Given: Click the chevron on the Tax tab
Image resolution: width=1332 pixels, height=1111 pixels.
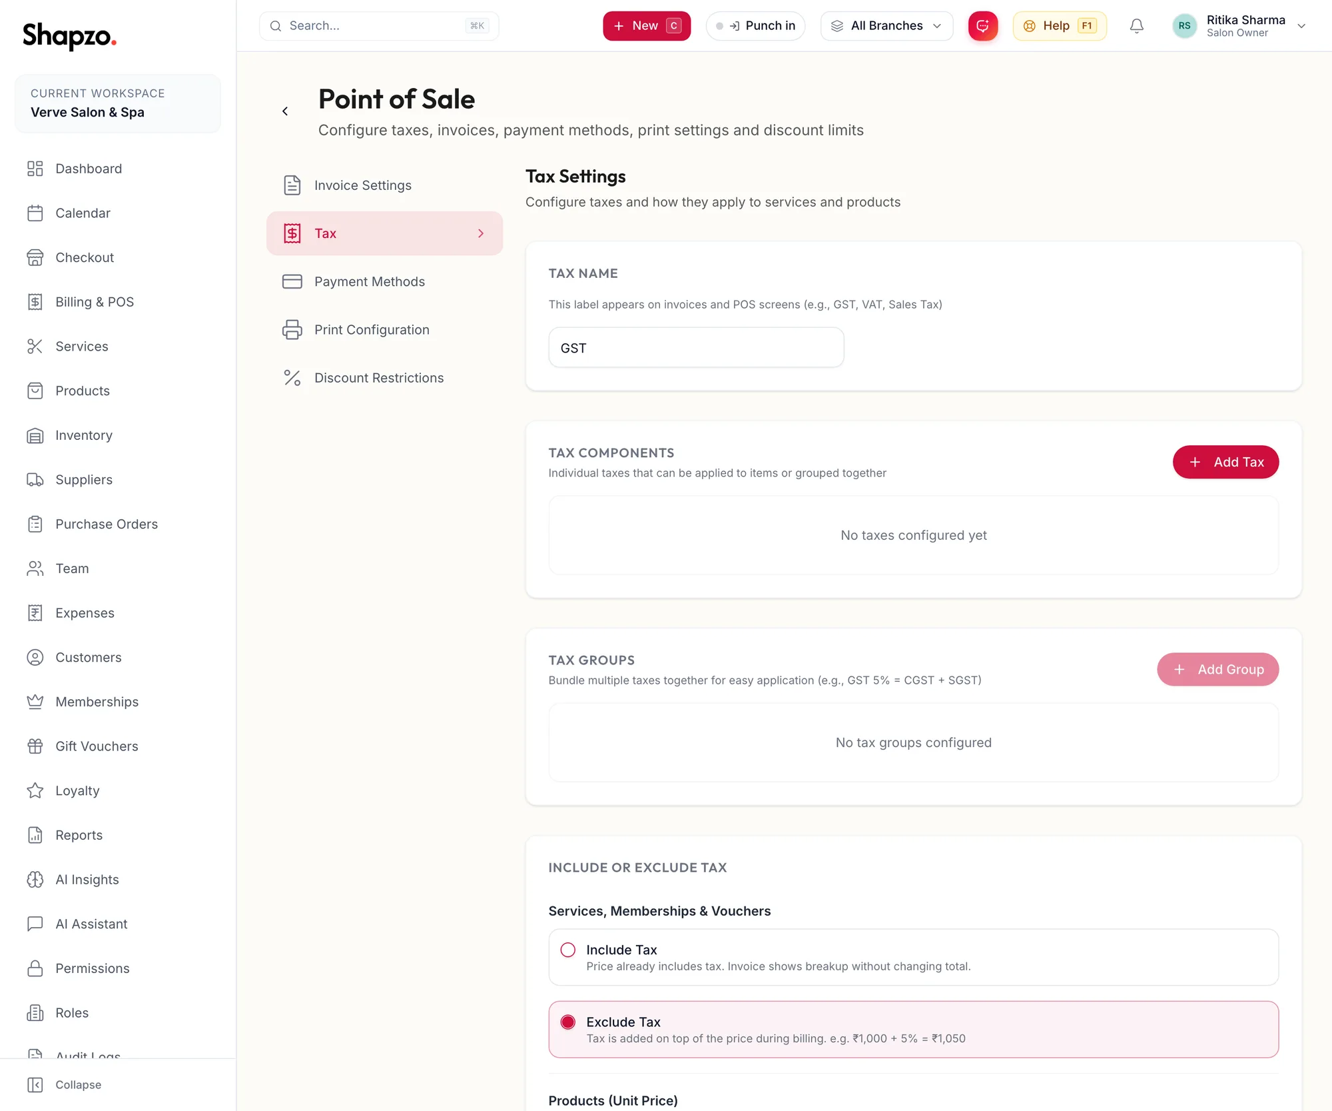Looking at the screenshot, I should point(481,233).
